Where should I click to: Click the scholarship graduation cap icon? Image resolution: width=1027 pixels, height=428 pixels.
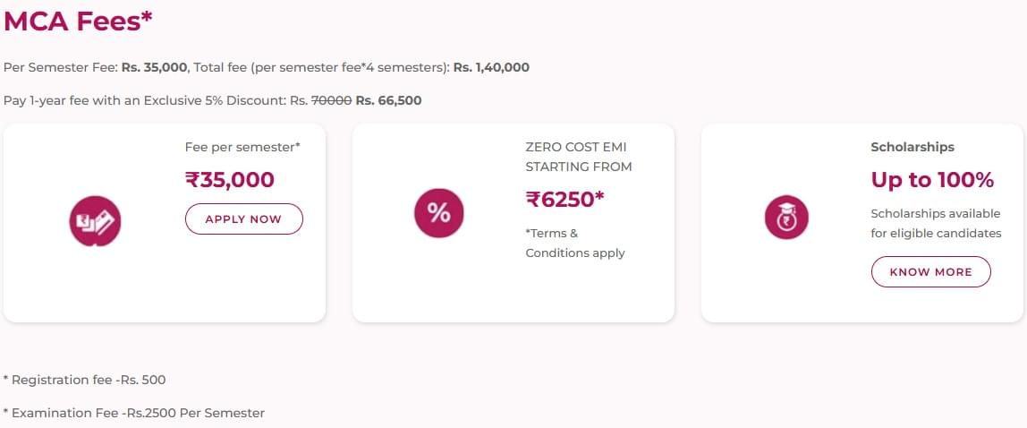pos(786,216)
